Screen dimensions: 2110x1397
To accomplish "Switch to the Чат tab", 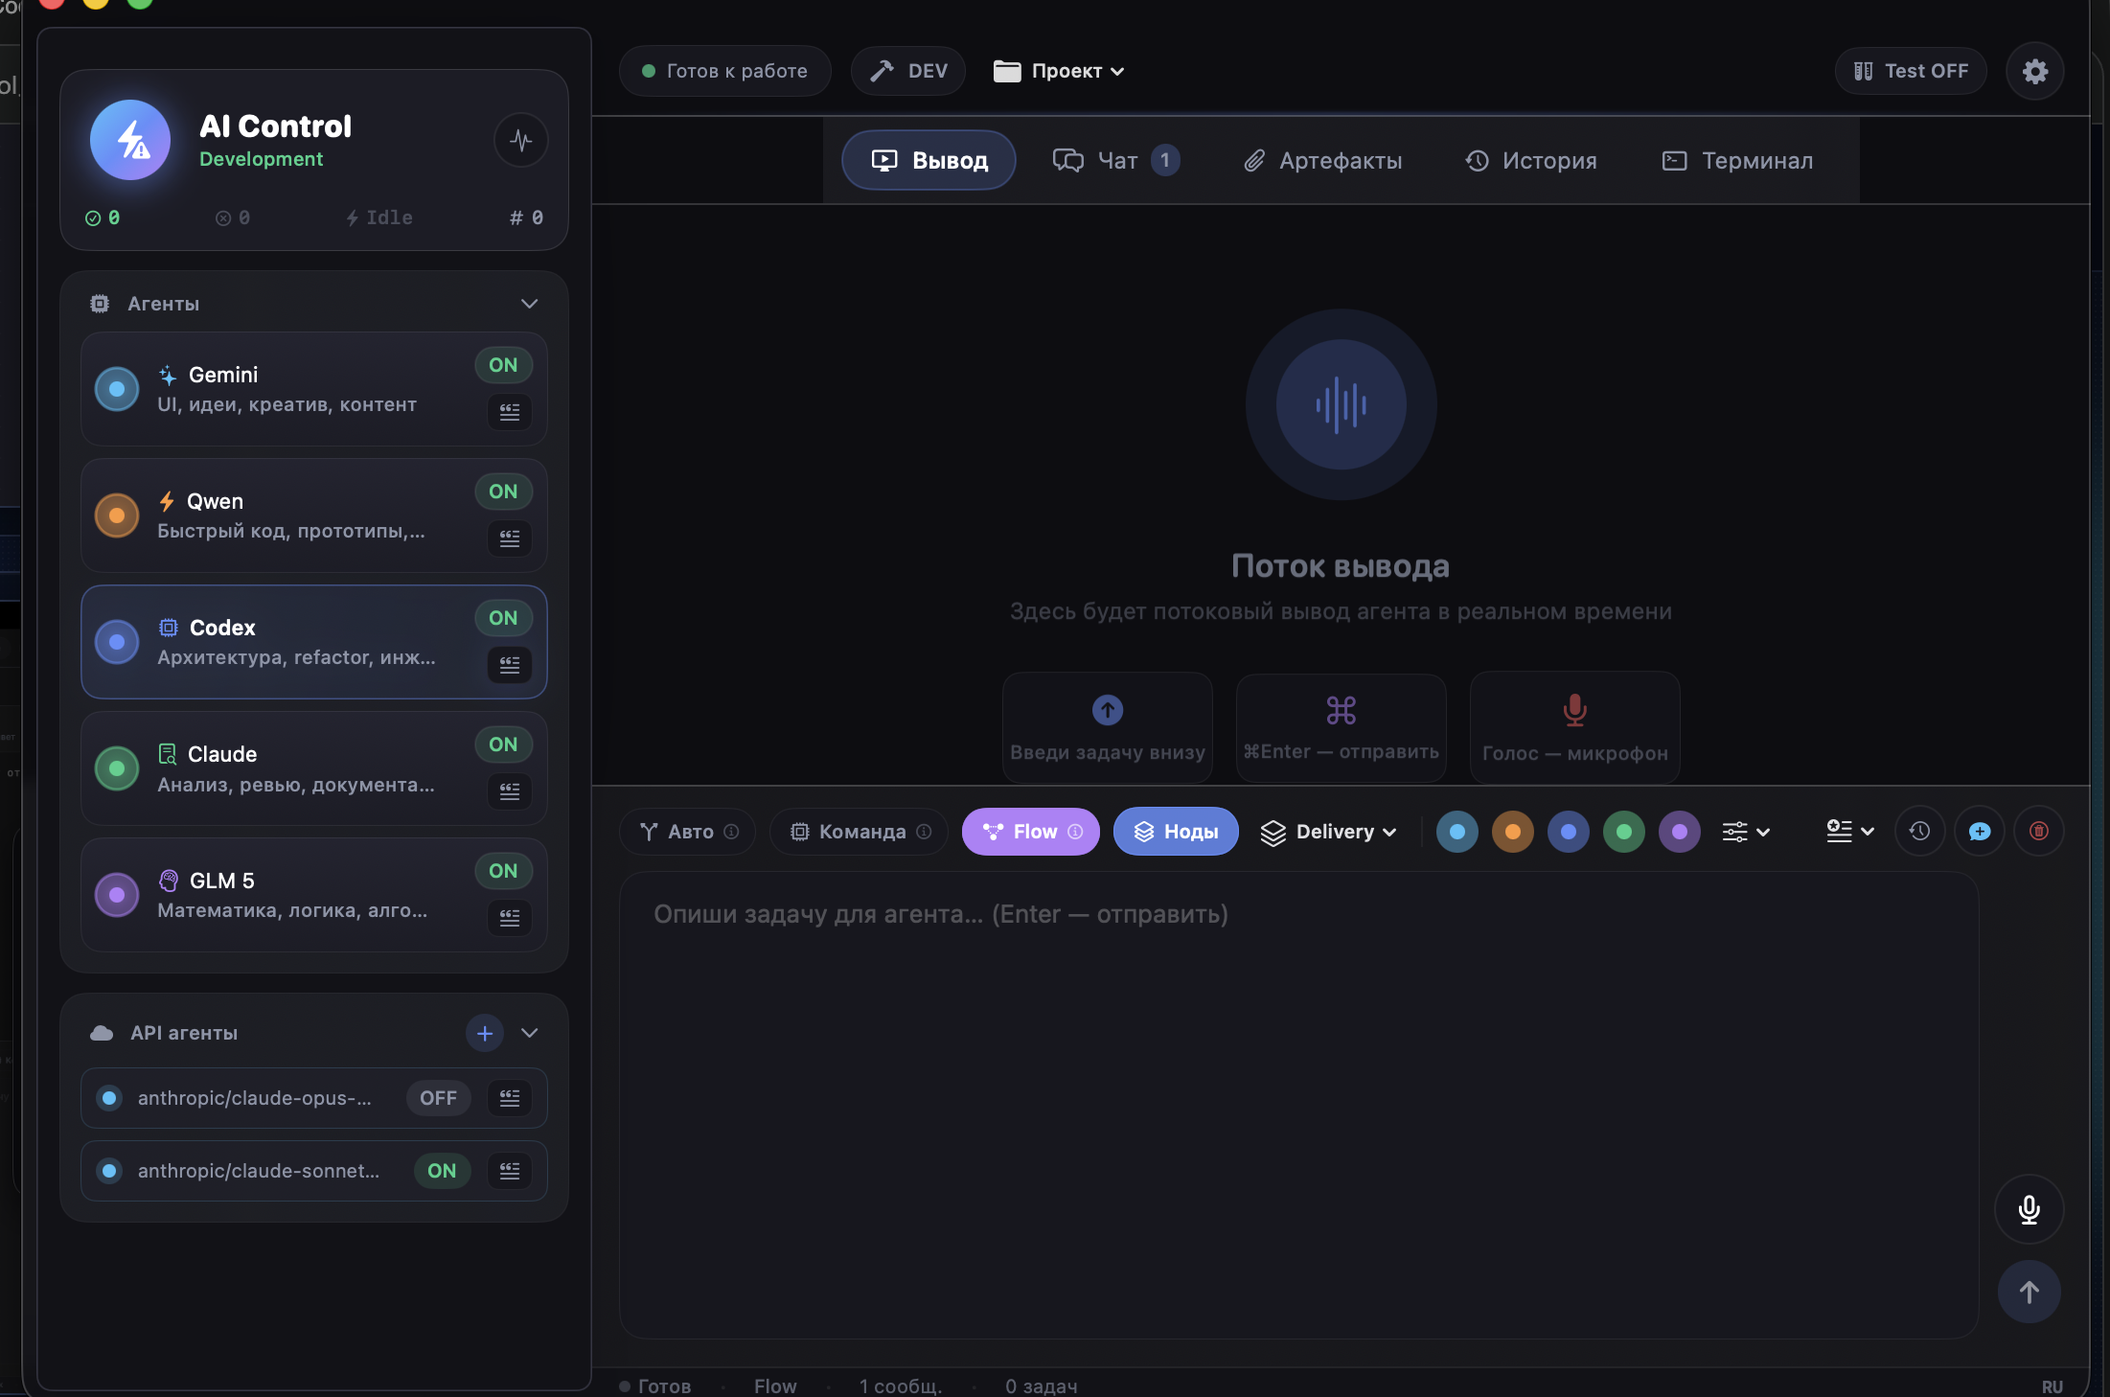I will [x=1114, y=160].
